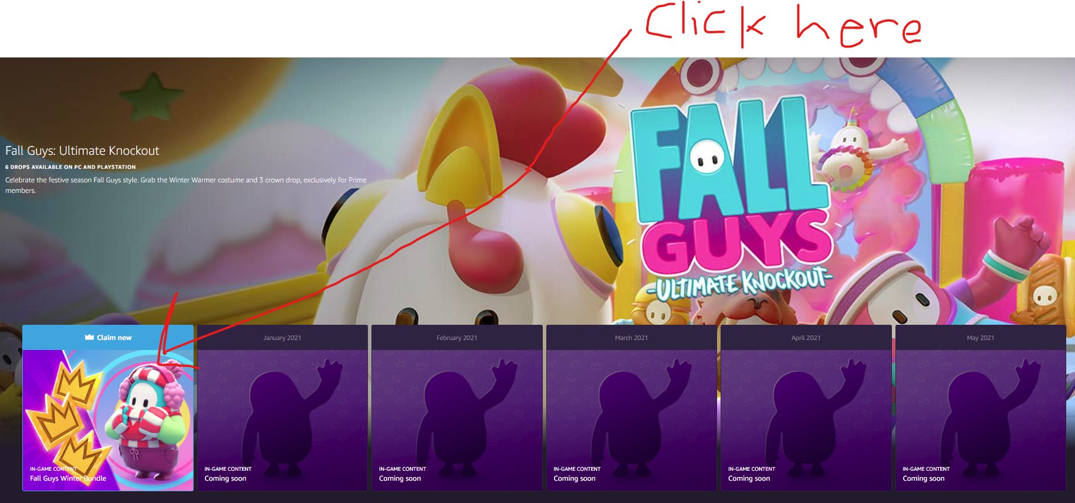
Task: Select the May 2021 card header
Action: click(x=981, y=338)
